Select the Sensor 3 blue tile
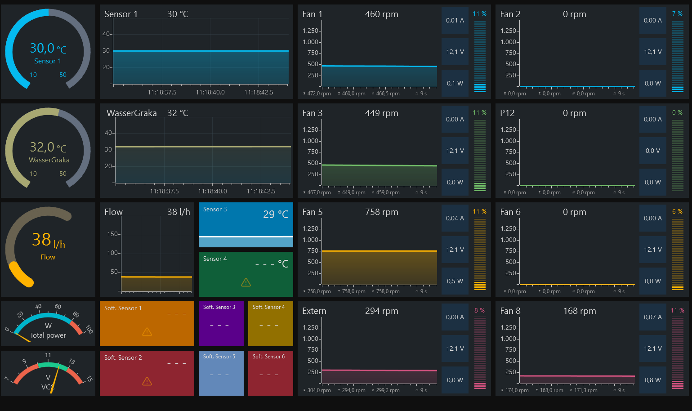The height and width of the screenshot is (411, 692). 246,225
